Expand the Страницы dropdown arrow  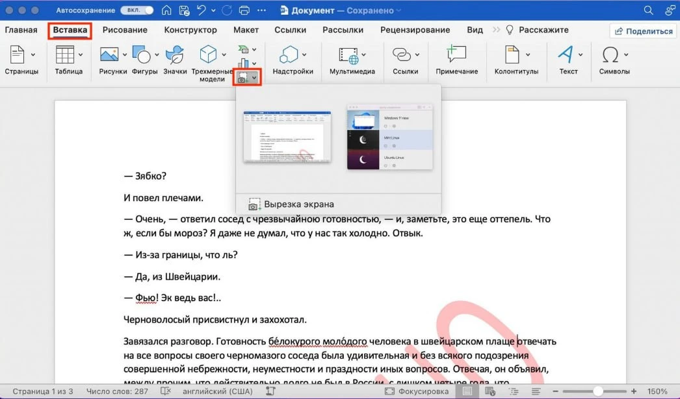[x=33, y=55]
